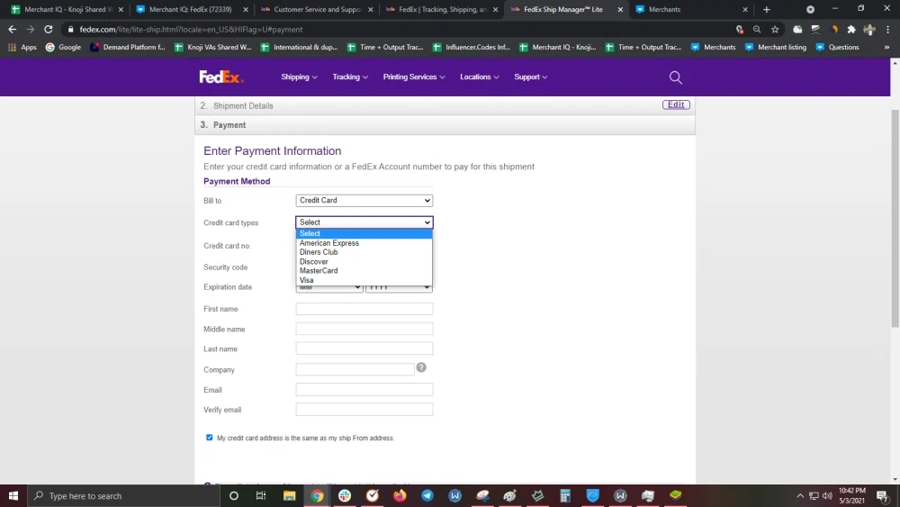Switch to Customer Service and Support tab
Screen dimensions: 900x507
[316, 9]
